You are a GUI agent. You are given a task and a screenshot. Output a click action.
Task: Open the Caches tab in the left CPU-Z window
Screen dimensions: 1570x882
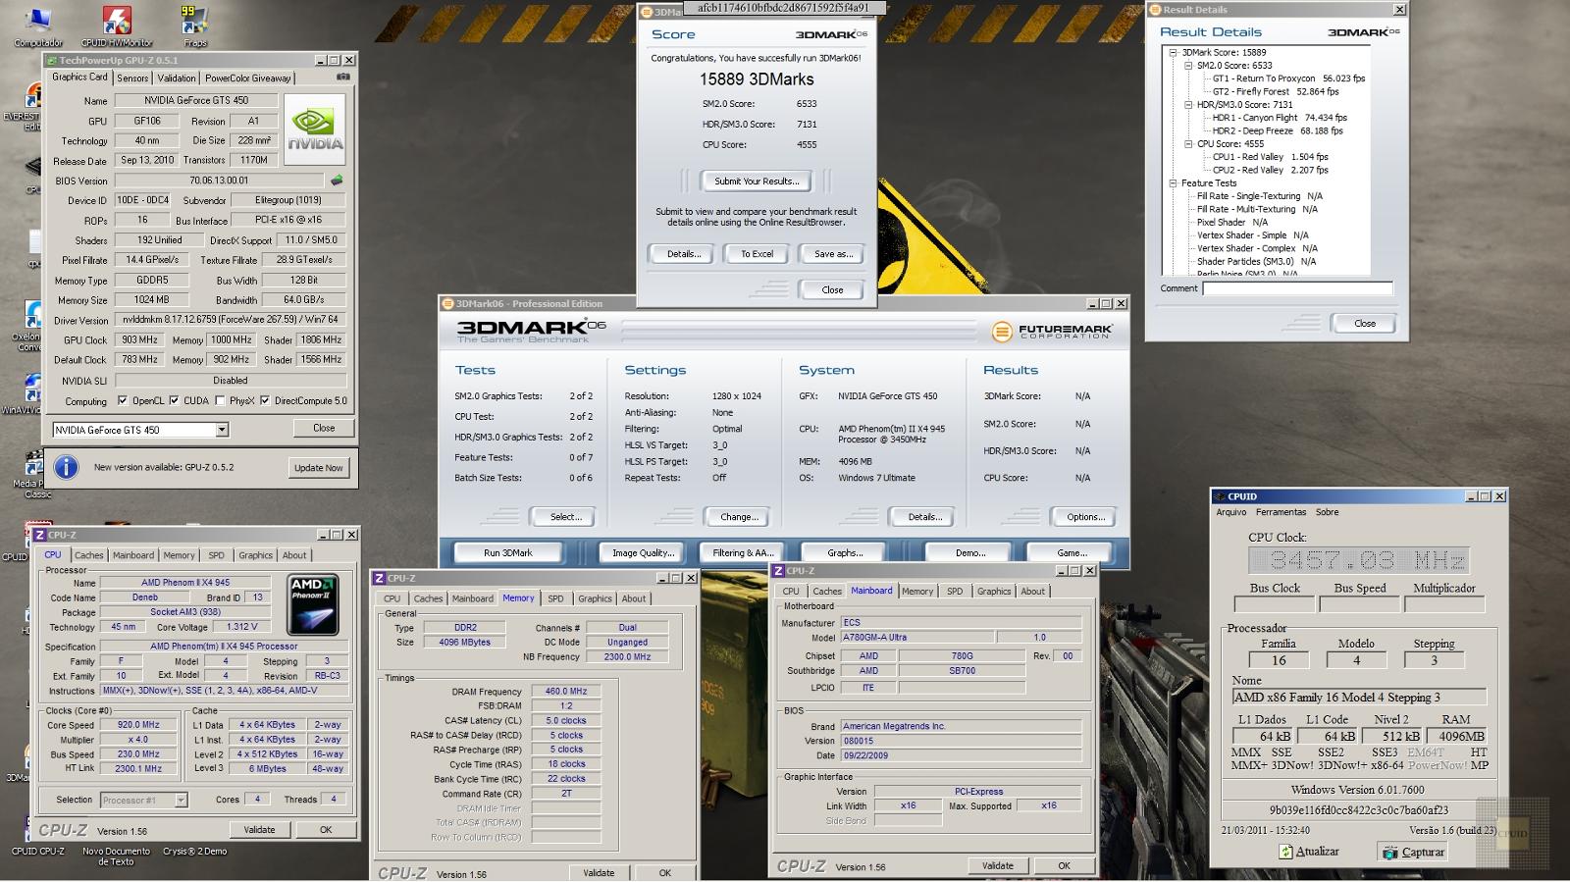tap(89, 555)
